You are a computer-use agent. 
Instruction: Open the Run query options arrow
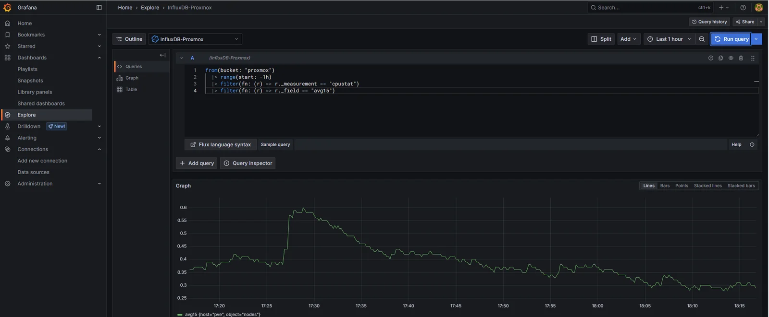[757, 39]
